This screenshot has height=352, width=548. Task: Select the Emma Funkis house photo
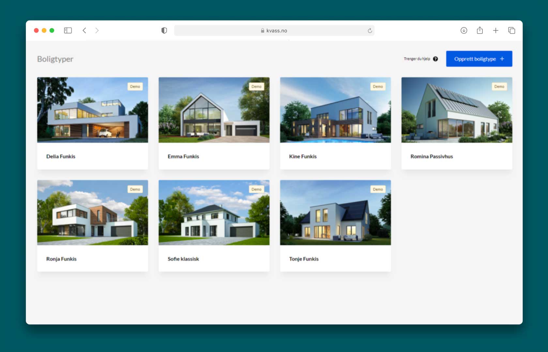pos(214,110)
